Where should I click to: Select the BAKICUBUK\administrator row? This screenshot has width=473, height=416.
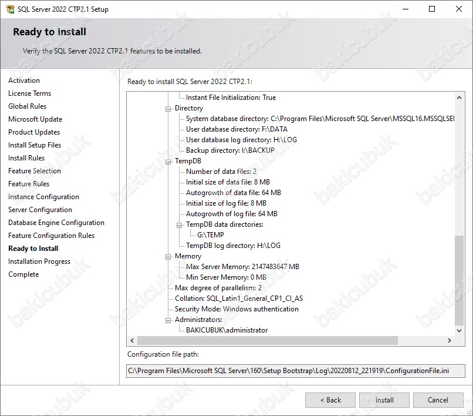pos(227,330)
